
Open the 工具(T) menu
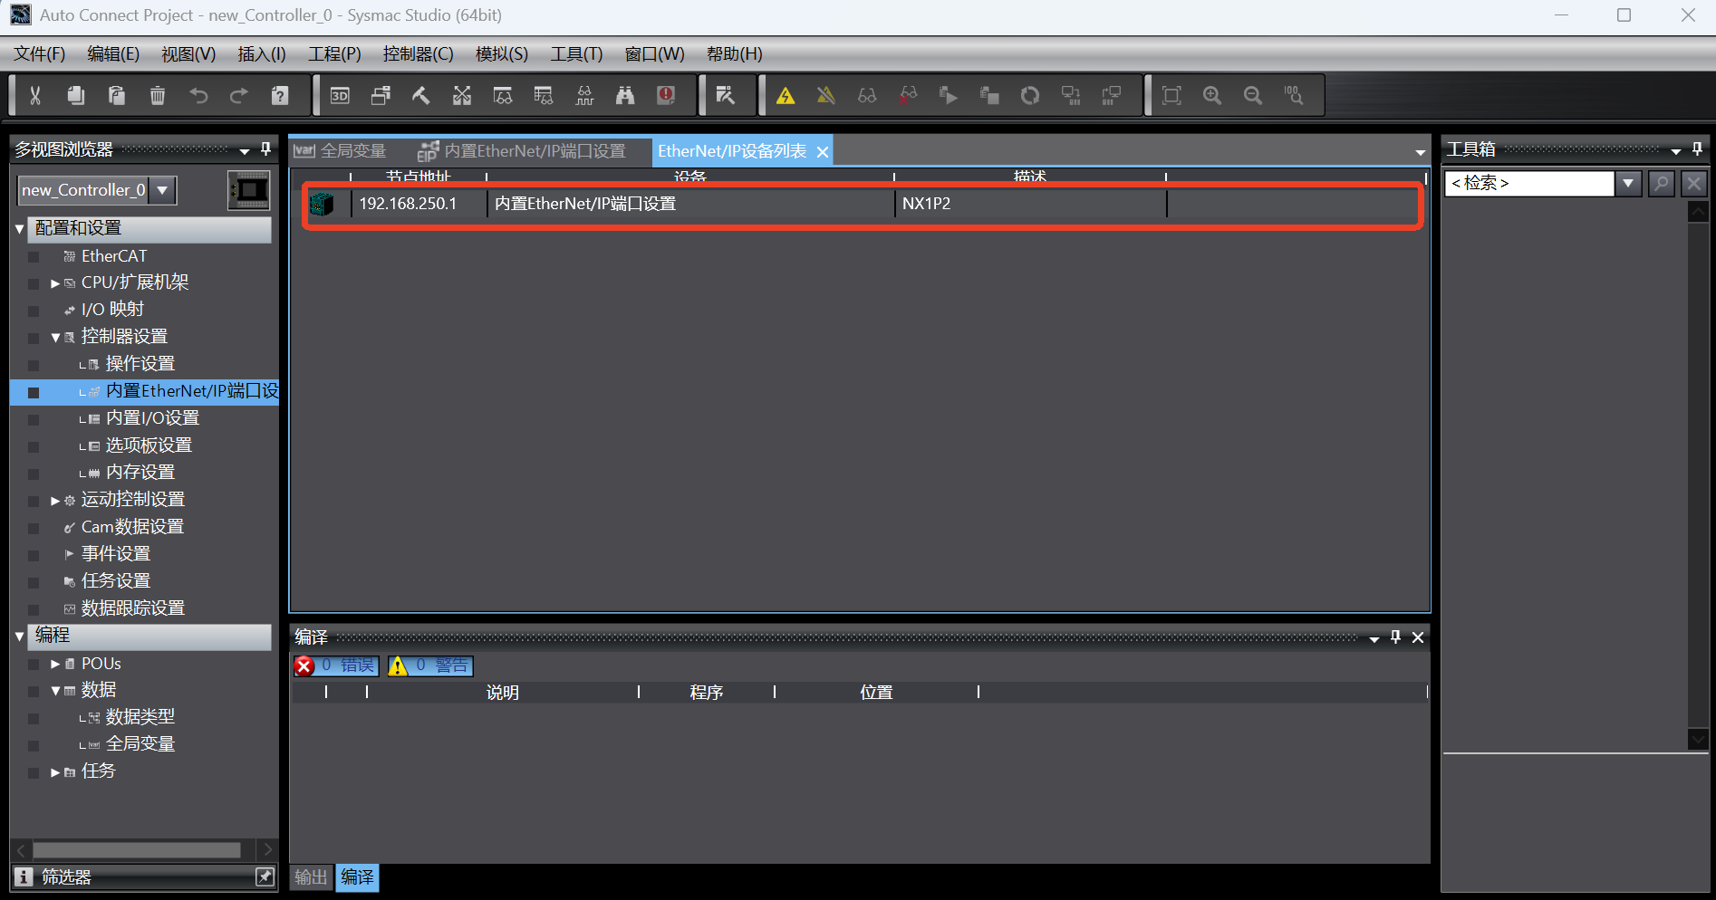click(576, 54)
